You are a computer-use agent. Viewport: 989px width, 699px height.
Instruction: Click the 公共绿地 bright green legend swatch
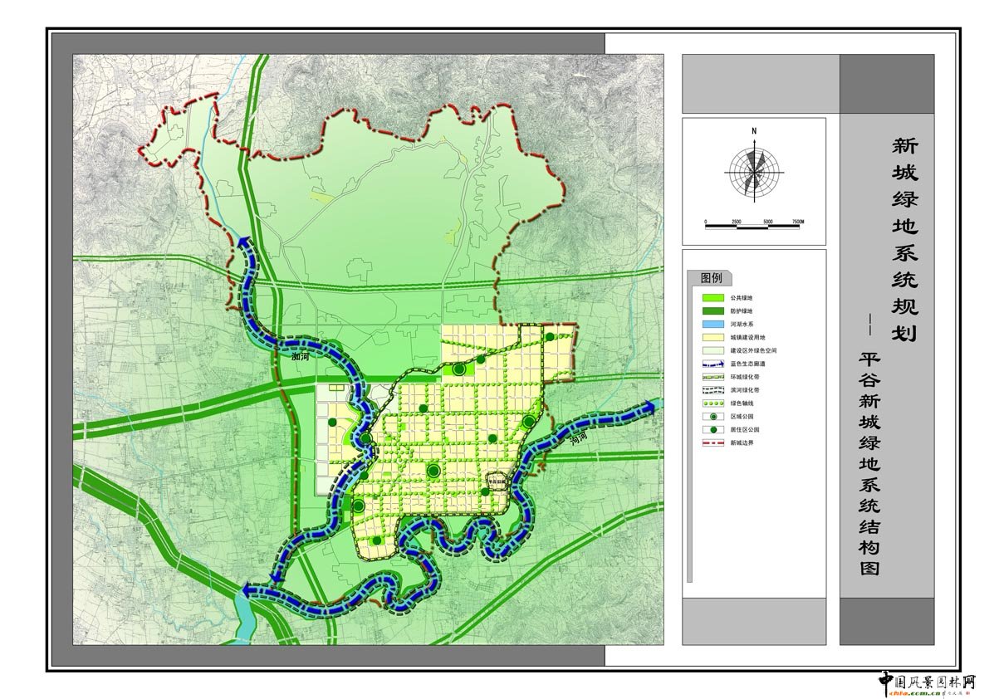click(714, 297)
